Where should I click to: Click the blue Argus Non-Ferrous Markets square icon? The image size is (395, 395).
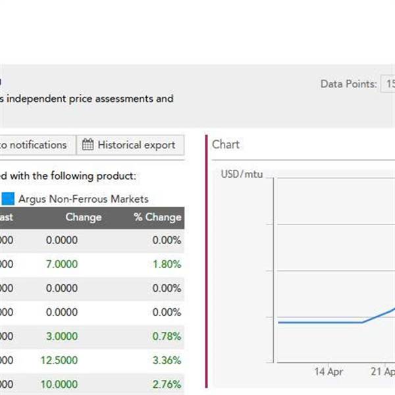coord(7,199)
